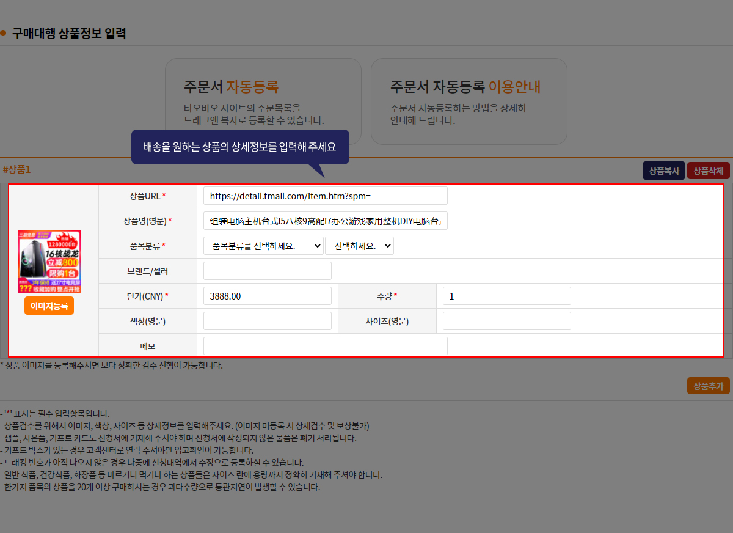Click the 상품추가 button
This screenshot has width=733, height=533.
coord(708,386)
